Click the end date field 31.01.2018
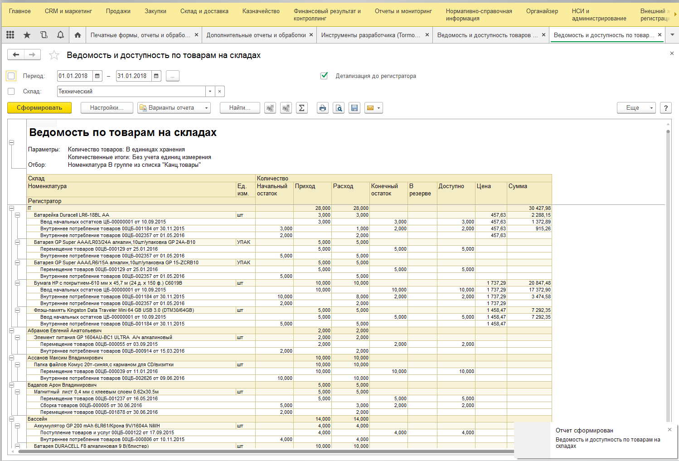 134,76
